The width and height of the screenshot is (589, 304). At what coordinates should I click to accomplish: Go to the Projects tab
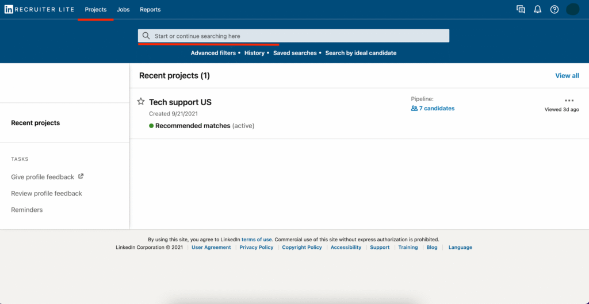96,10
